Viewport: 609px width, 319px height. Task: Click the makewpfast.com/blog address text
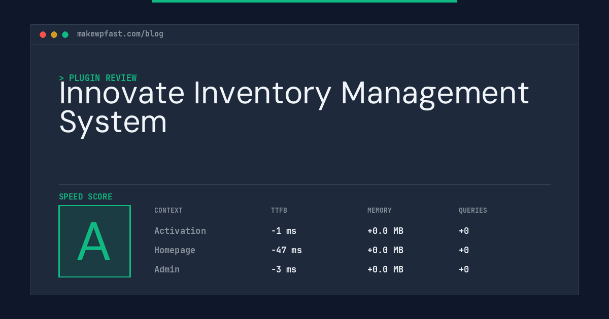pos(120,34)
